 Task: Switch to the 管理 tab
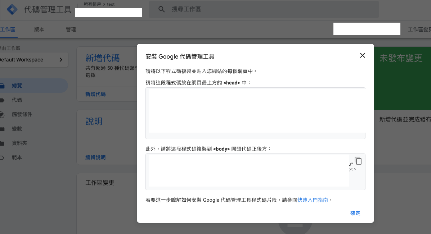coord(71,29)
